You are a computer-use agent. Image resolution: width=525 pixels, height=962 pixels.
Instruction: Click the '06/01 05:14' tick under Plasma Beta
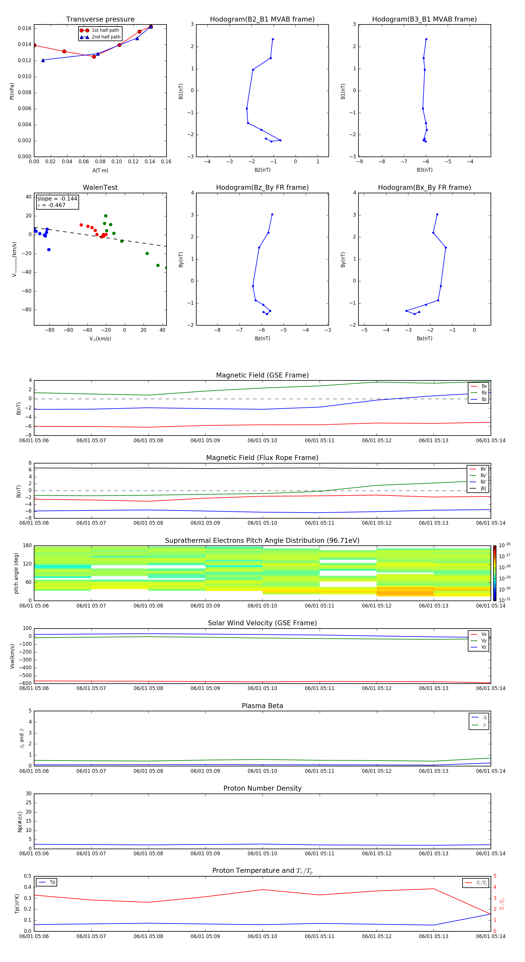pos(491,771)
